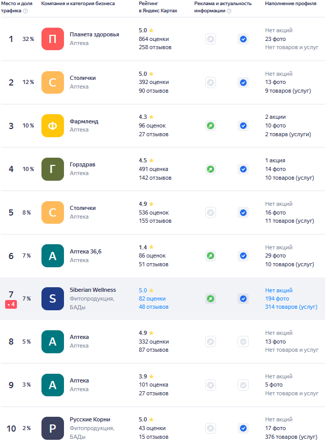Click the Siberian Wellness company name
This screenshot has height=448, width=325.
pyautogui.click(x=93, y=290)
